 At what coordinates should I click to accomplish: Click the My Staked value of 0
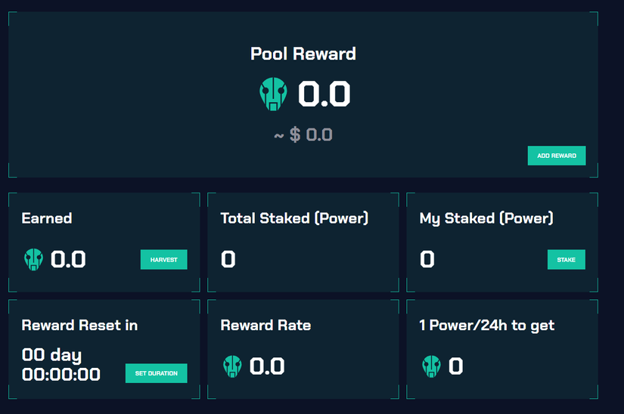(x=427, y=260)
